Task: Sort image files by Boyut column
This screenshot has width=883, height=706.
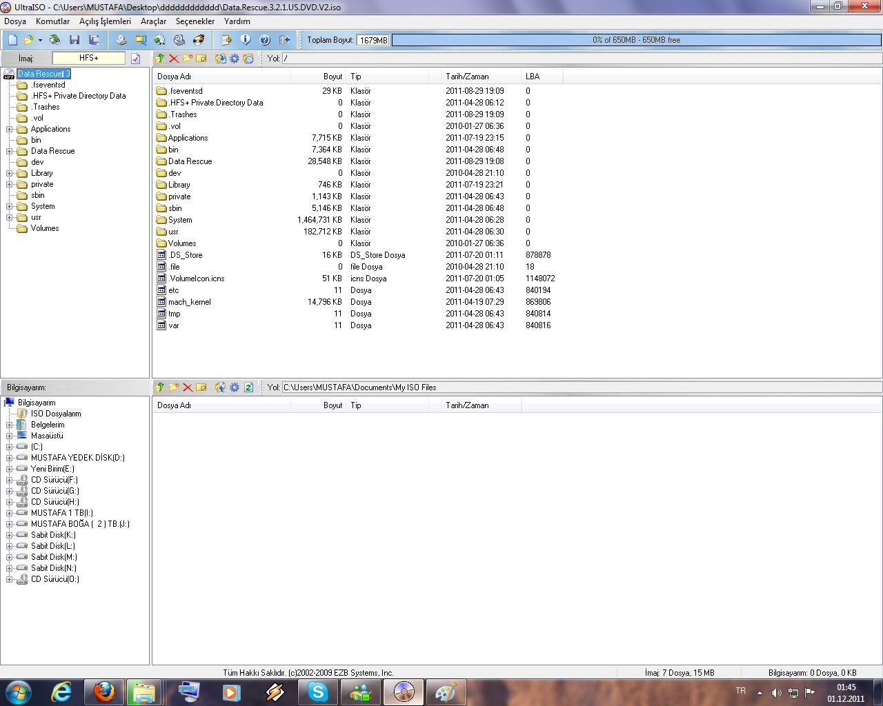Action: (x=318, y=77)
